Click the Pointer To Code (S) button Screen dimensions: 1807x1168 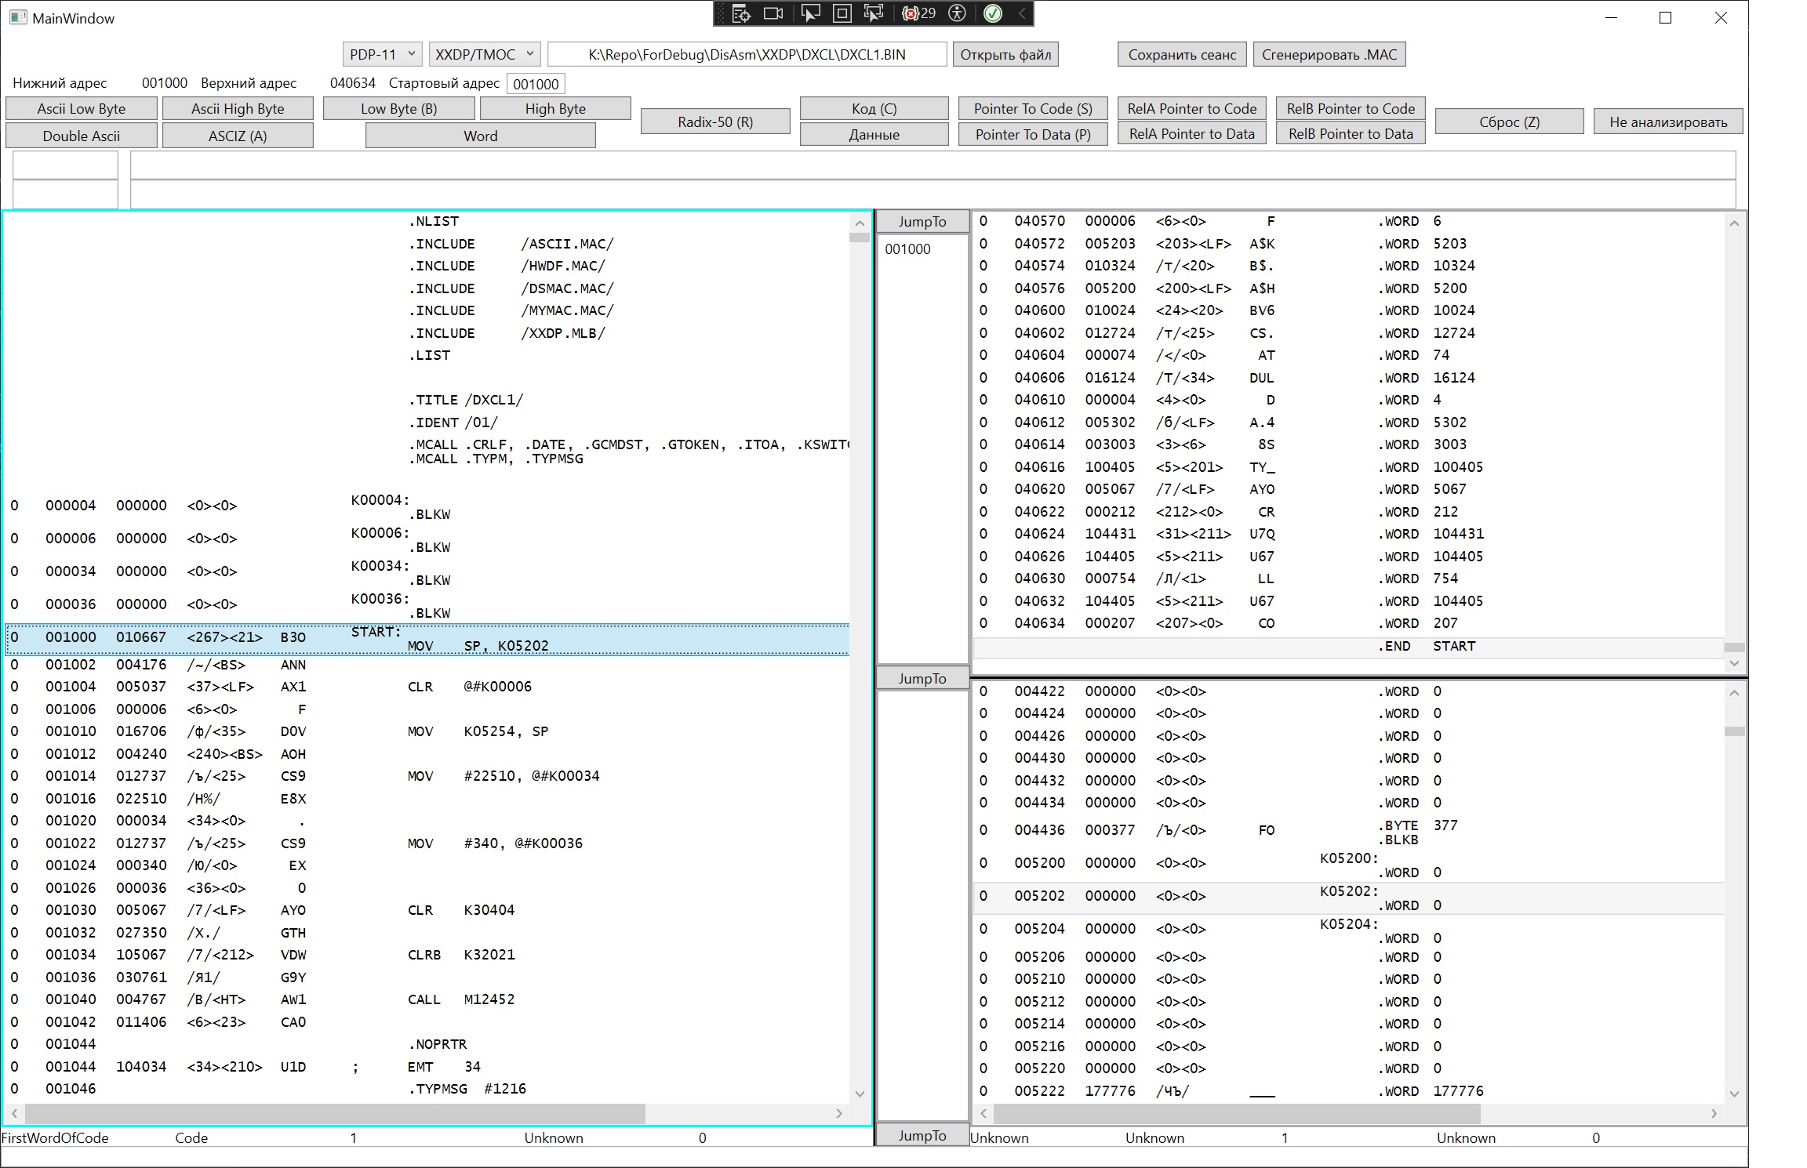coord(1032,109)
